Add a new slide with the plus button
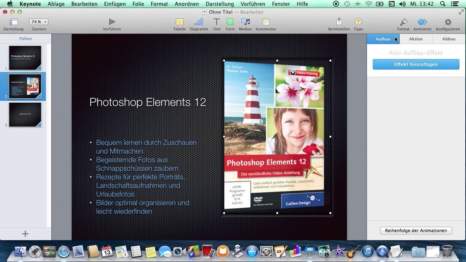Viewport: 466px width, 262px height. point(25,234)
